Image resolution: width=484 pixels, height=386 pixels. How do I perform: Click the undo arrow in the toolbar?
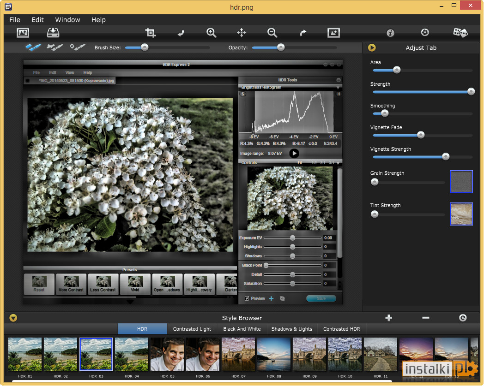181,33
